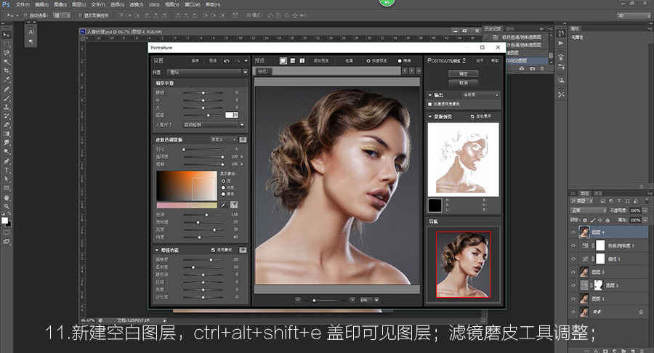Click the 确定 button in Portraiture
654x353 pixels.
[464, 73]
